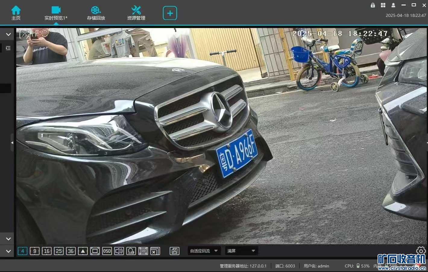This screenshot has width=428, height=272.
Task: Click the hatched rectangle icon in the toolbar
Action: [143, 251]
